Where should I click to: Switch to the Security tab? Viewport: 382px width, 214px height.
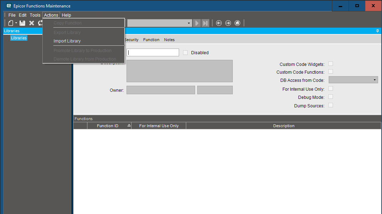(131, 40)
